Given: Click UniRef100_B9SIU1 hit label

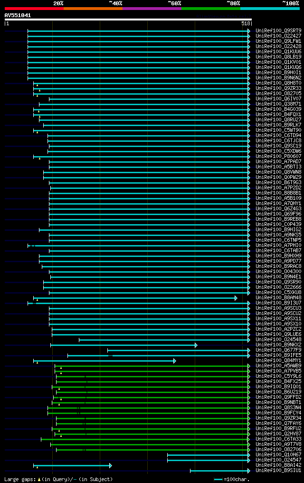Looking at the screenshot, I should pyautogui.click(x=278, y=471).
